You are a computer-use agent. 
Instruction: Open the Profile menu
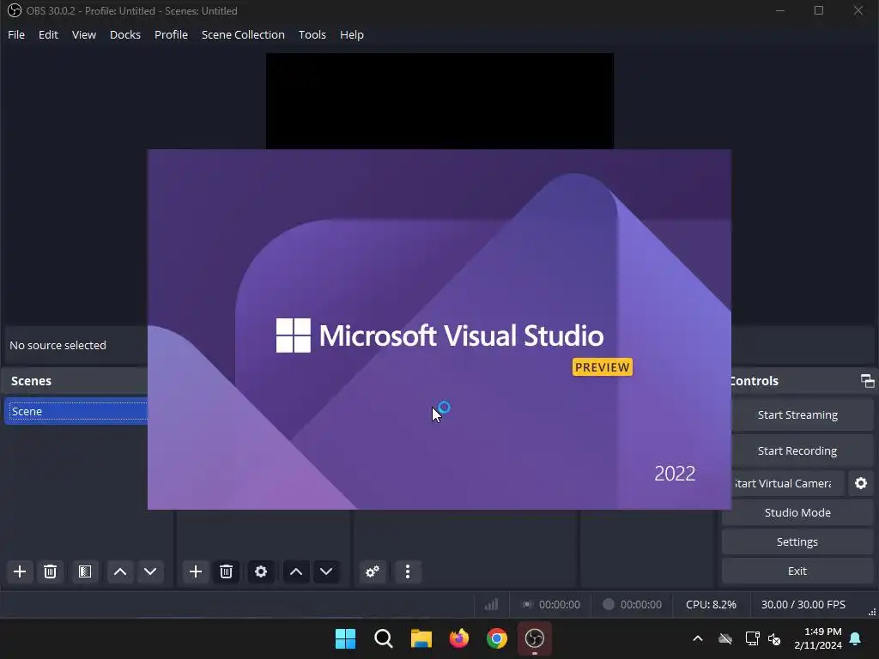coord(171,34)
